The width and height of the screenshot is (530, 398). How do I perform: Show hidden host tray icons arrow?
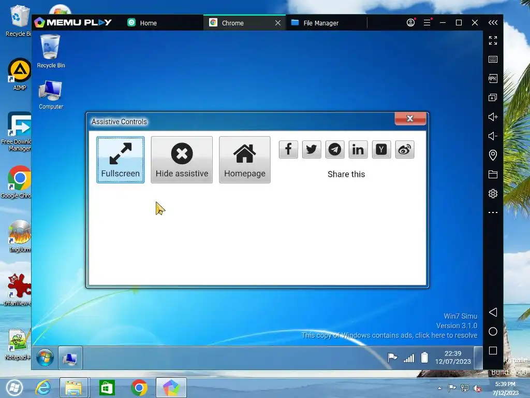click(440, 388)
